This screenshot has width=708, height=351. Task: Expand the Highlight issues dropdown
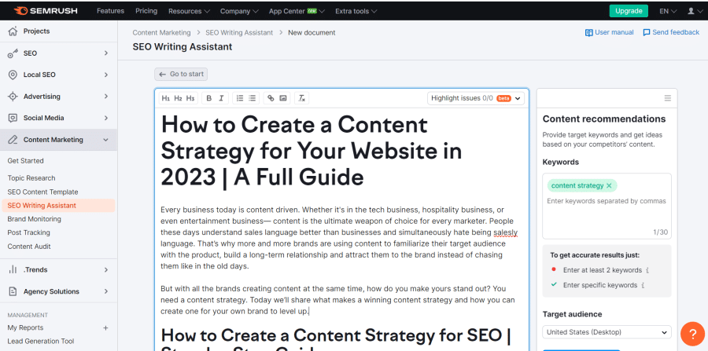pyautogui.click(x=476, y=98)
